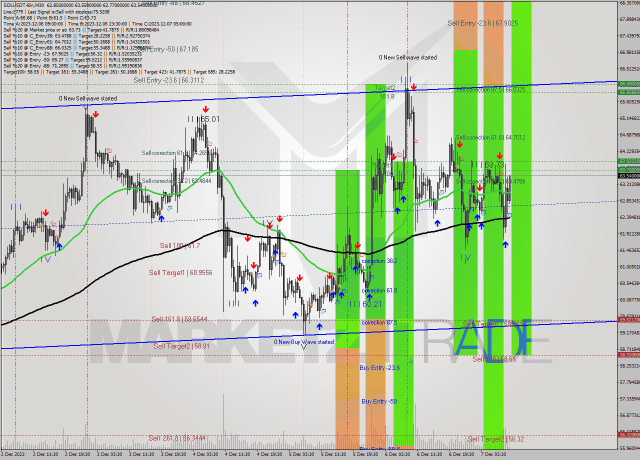The height and width of the screenshot is (460, 640).
Task: Click red arrow above 'I I I 63.73' label
Action: (499, 156)
